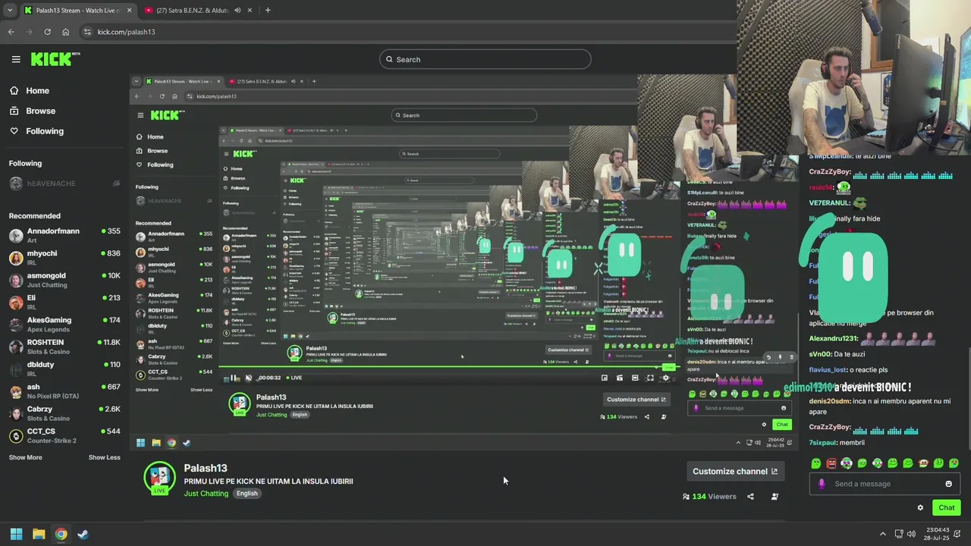
Task: Open File Explorer from taskbar
Action: tap(39, 534)
